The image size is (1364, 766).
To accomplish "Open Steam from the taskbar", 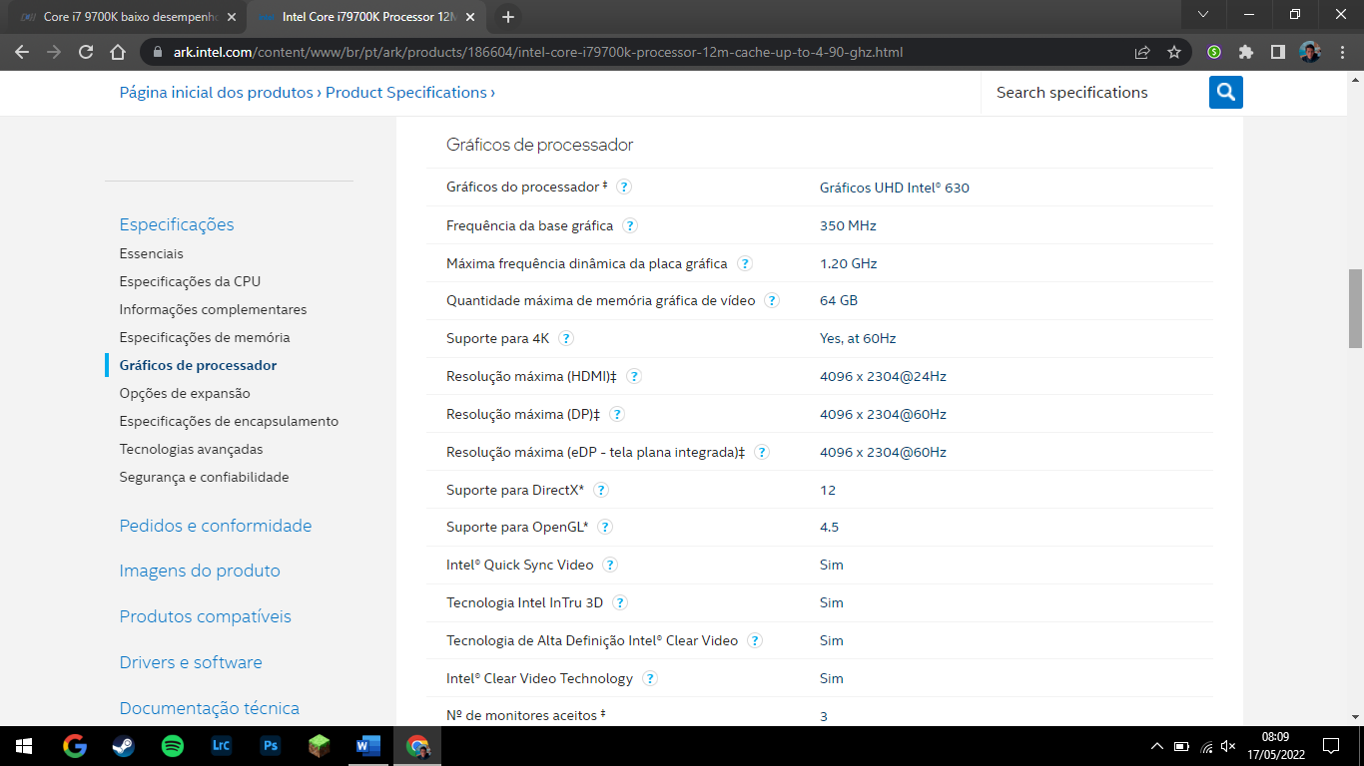I will 124,746.
